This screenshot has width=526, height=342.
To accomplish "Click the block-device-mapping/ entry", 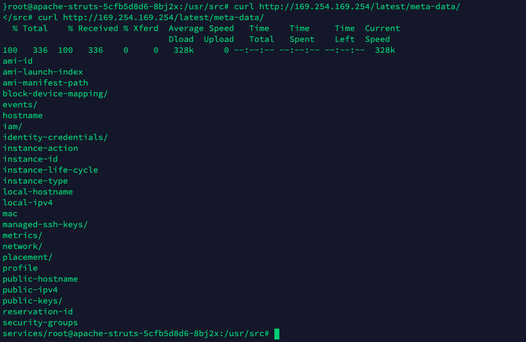I will [x=55, y=94].
